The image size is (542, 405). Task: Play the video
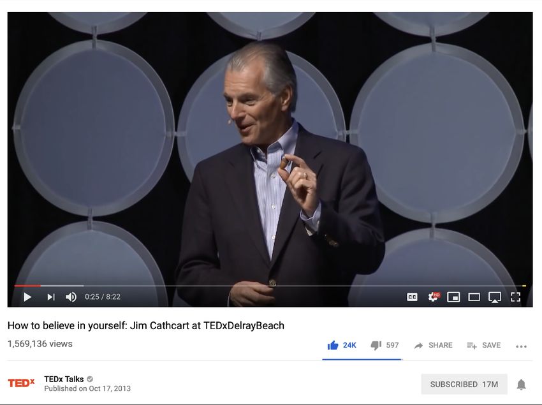[x=27, y=297]
